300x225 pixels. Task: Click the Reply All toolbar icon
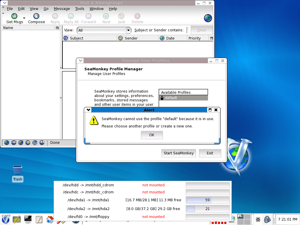tap(71, 16)
